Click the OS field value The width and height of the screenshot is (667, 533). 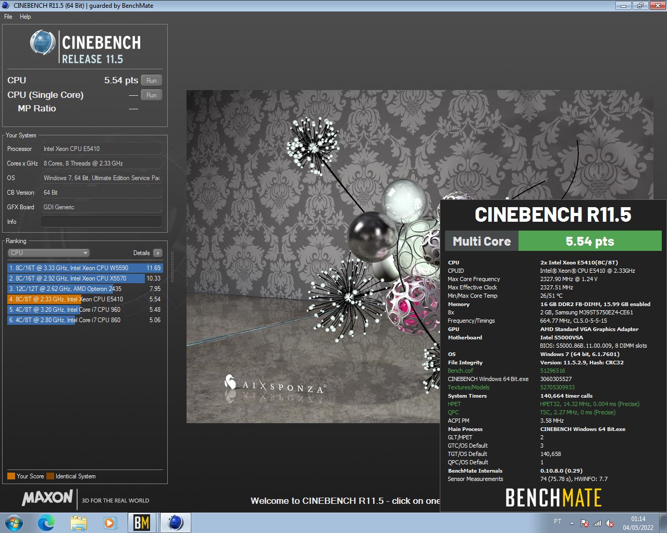[102, 178]
